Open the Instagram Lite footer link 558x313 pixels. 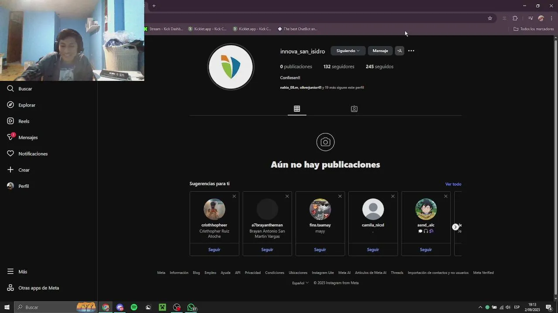(323, 273)
